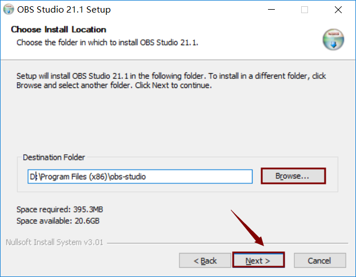Click the OBS Studio icon in title bar
356x277 pixels.
pyautogui.click(x=9, y=10)
